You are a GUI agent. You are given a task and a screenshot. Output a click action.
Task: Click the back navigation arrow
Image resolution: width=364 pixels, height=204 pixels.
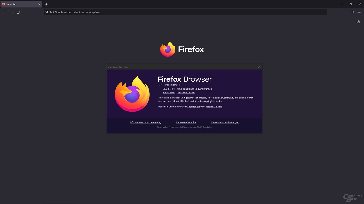pos(5,12)
